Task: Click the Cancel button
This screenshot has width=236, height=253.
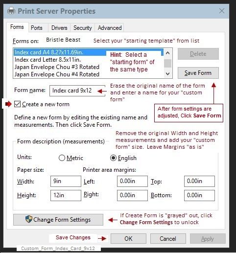Action: point(168,239)
